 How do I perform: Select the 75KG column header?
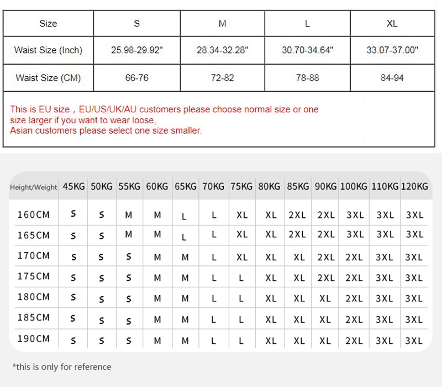click(241, 186)
